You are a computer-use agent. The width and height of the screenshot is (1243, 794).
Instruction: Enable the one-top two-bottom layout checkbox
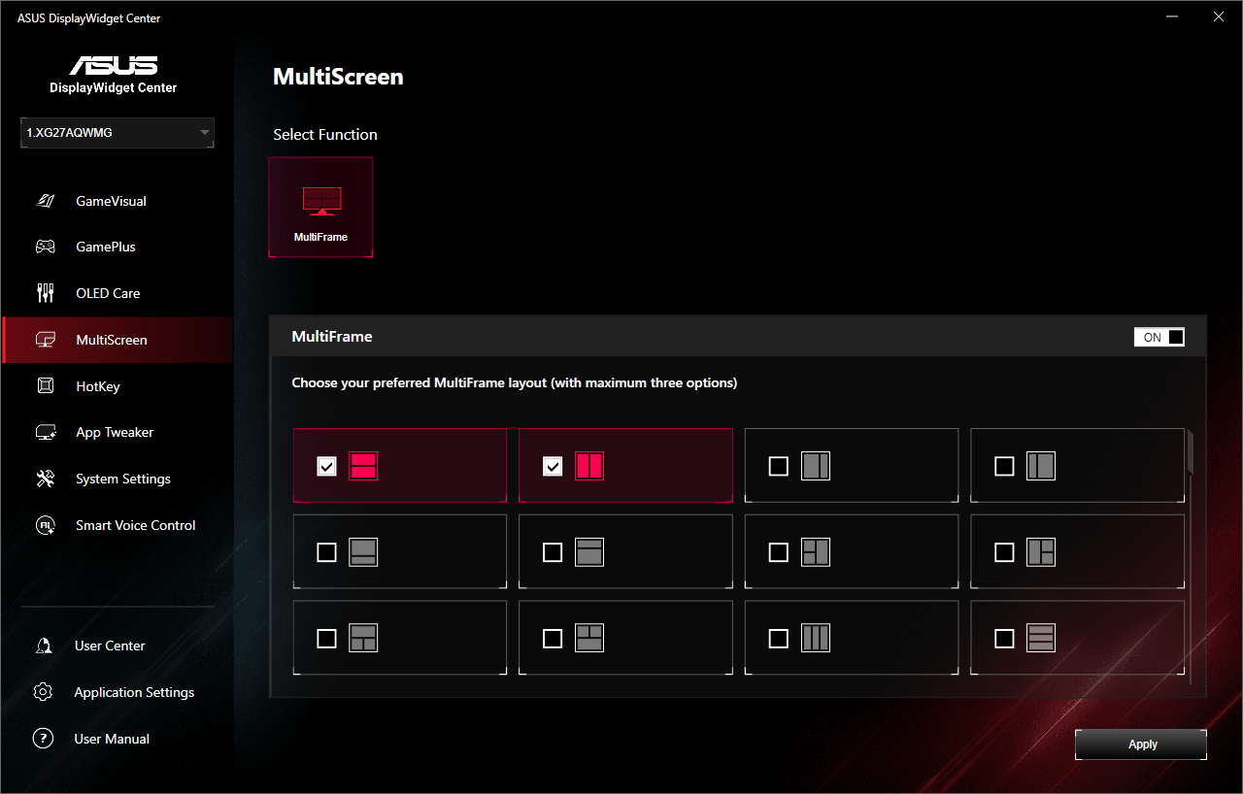(x=327, y=638)
